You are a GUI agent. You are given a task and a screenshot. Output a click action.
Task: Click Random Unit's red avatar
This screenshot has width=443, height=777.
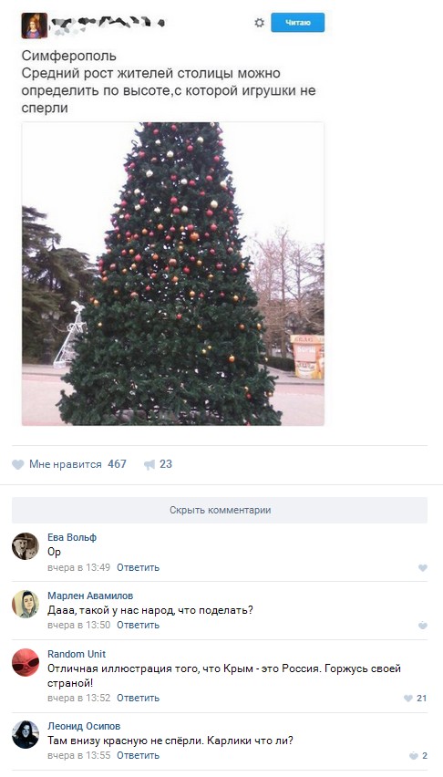(x=26, y=662)
